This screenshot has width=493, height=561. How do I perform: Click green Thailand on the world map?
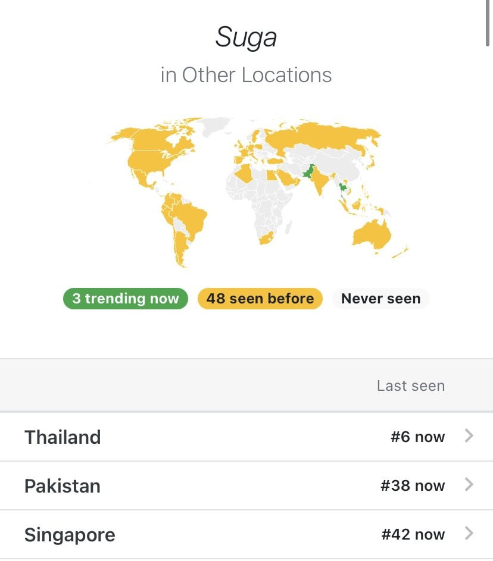[x=343, y=188]
